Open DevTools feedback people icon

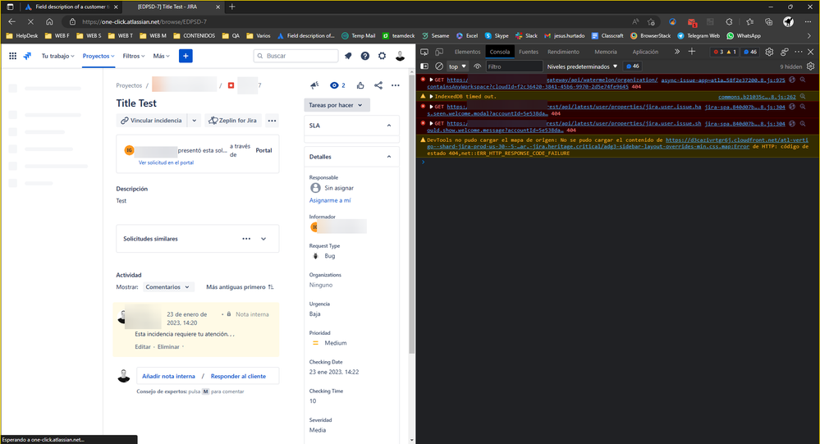click(x=785, y=52)
